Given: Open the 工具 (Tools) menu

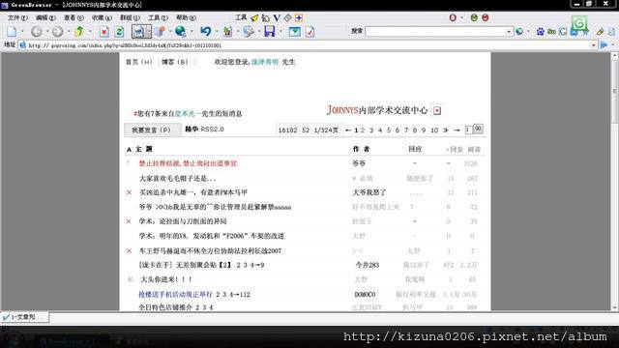Looking at the screenshot, I should tap(158, 17).
